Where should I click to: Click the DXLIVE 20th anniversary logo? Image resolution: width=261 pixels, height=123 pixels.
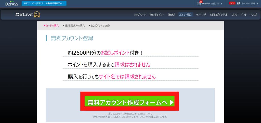28,15
